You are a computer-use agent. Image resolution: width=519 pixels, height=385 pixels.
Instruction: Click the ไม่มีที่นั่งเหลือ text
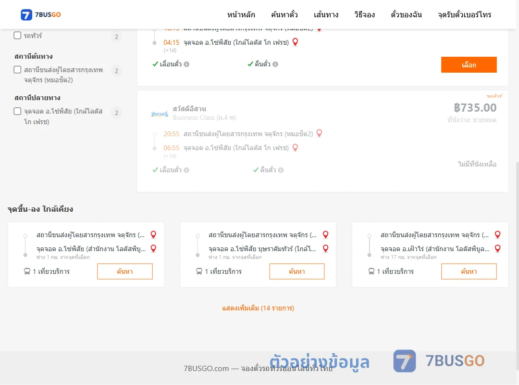point(477,164)
